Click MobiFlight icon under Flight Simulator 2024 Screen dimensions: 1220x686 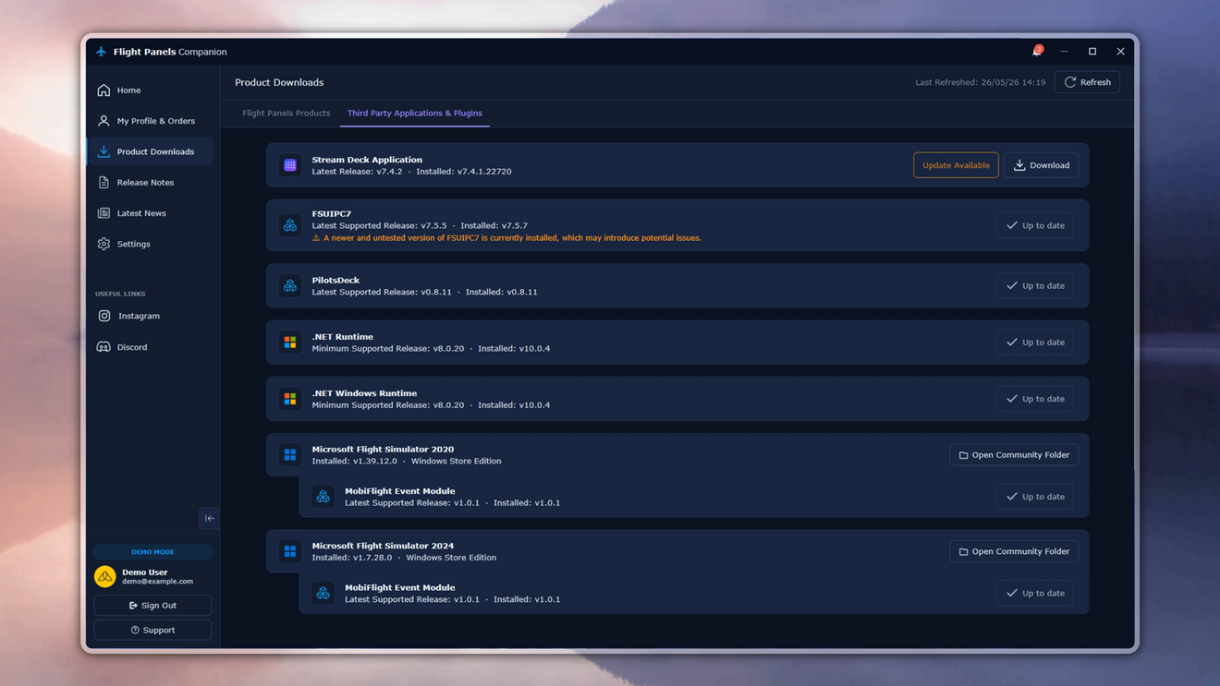[x=323, y=593]
